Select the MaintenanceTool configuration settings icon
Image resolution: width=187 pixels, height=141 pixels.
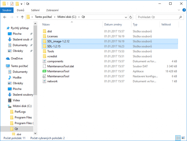click(x=44, y=76)
